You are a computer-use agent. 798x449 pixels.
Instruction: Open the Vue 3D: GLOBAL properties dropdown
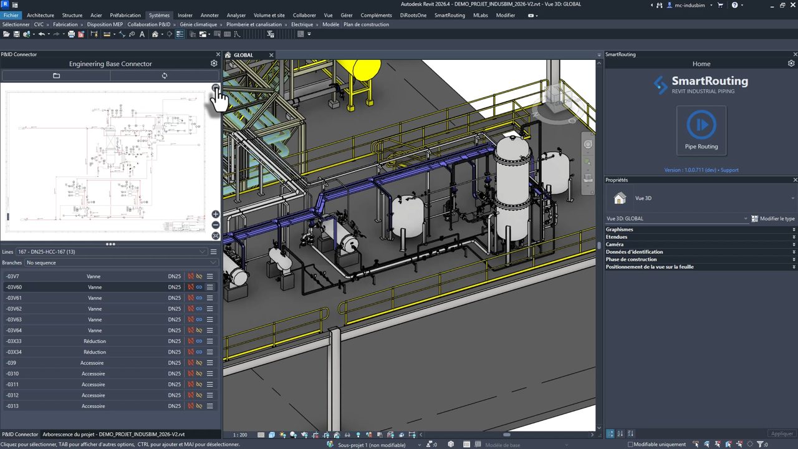coord(677,219)
